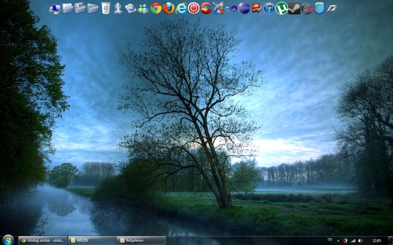Click the red power button dock icon

click(x=194, y=8)
